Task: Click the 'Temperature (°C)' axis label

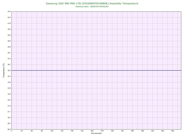Action: click(4, 70)
